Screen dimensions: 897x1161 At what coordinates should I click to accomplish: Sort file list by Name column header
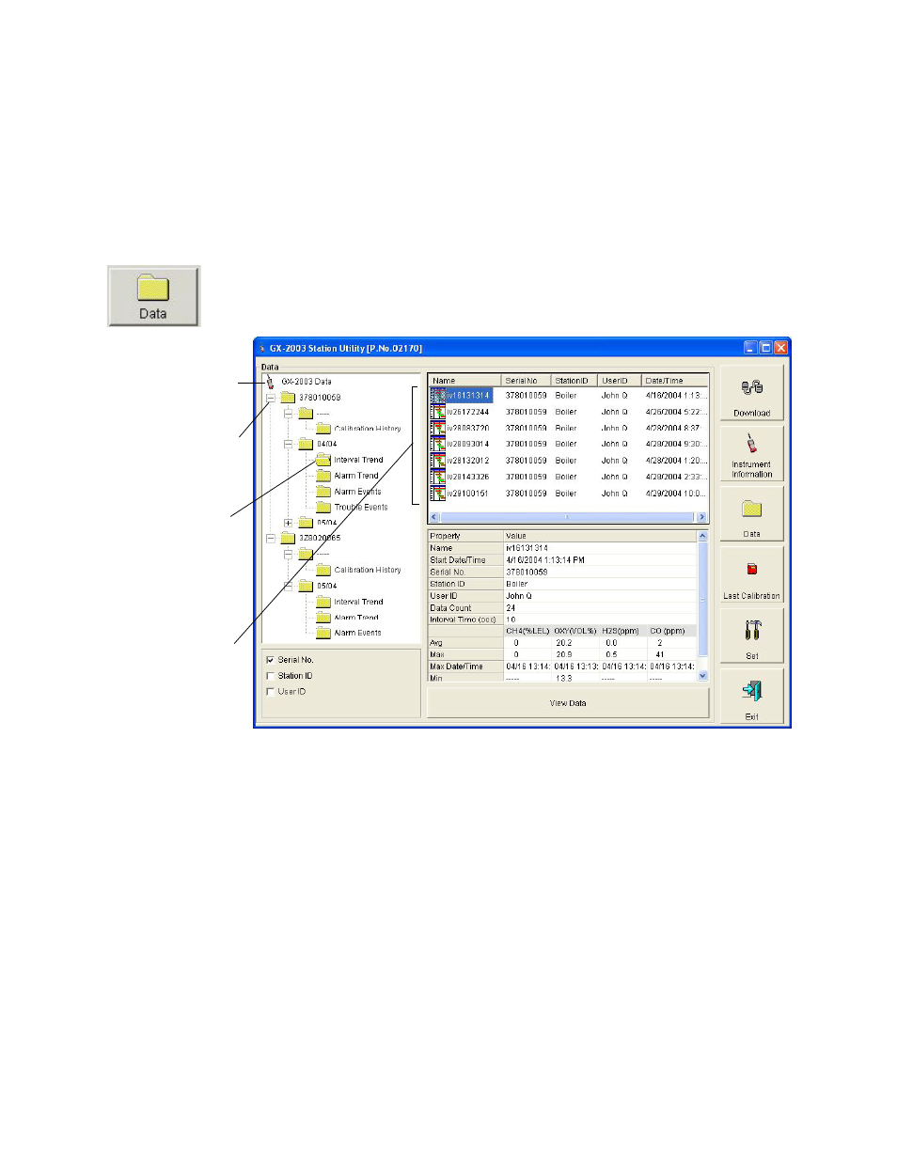point(464,381)
